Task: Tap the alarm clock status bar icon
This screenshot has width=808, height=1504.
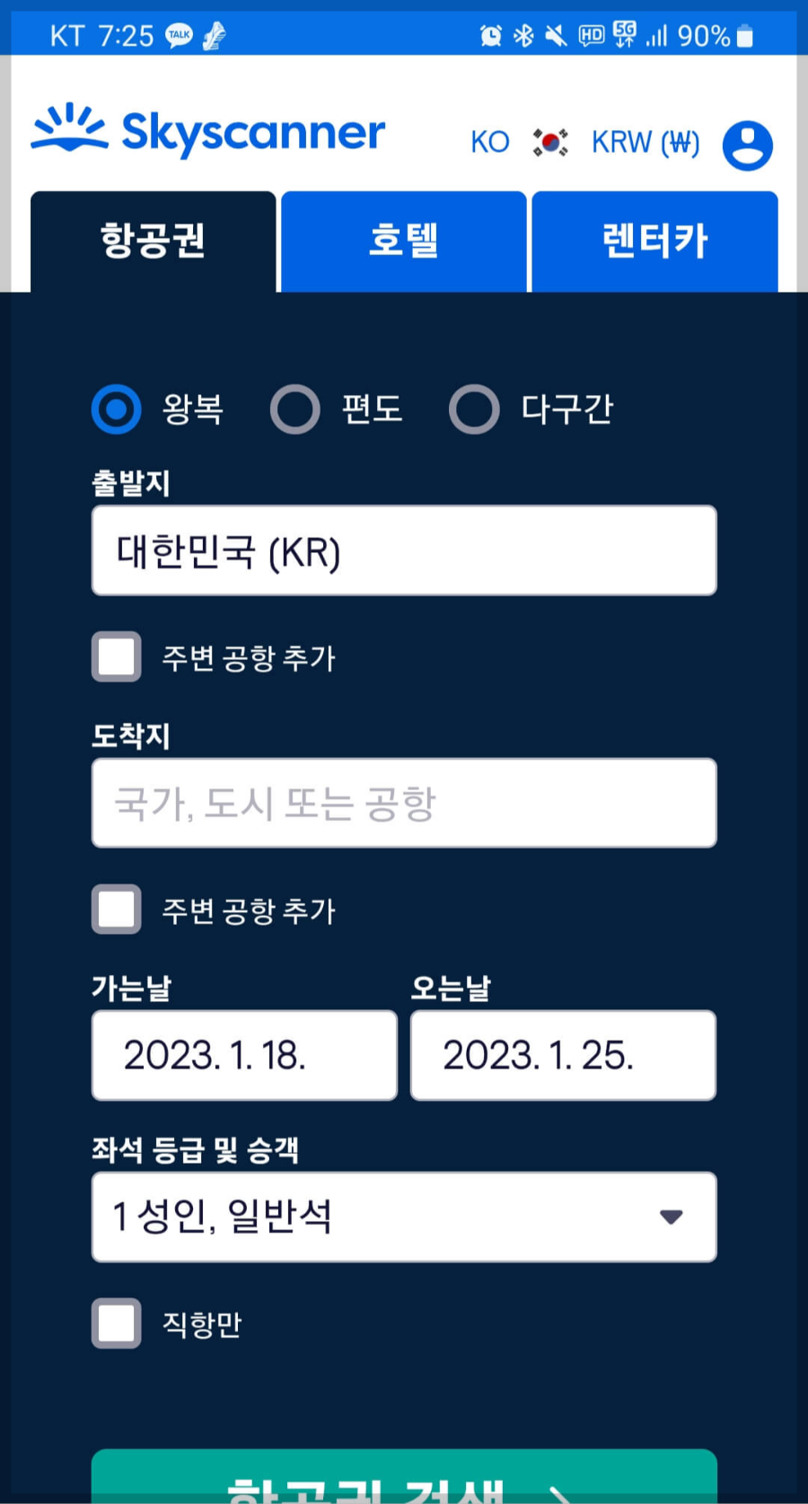Action: point(490,34)
